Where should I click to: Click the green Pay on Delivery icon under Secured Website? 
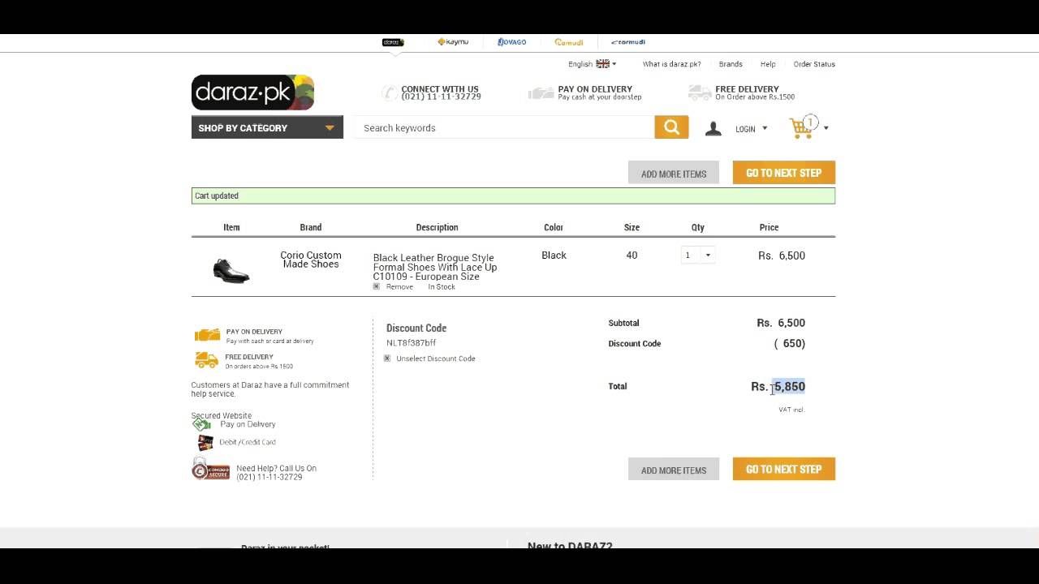[x=201, y=424]
